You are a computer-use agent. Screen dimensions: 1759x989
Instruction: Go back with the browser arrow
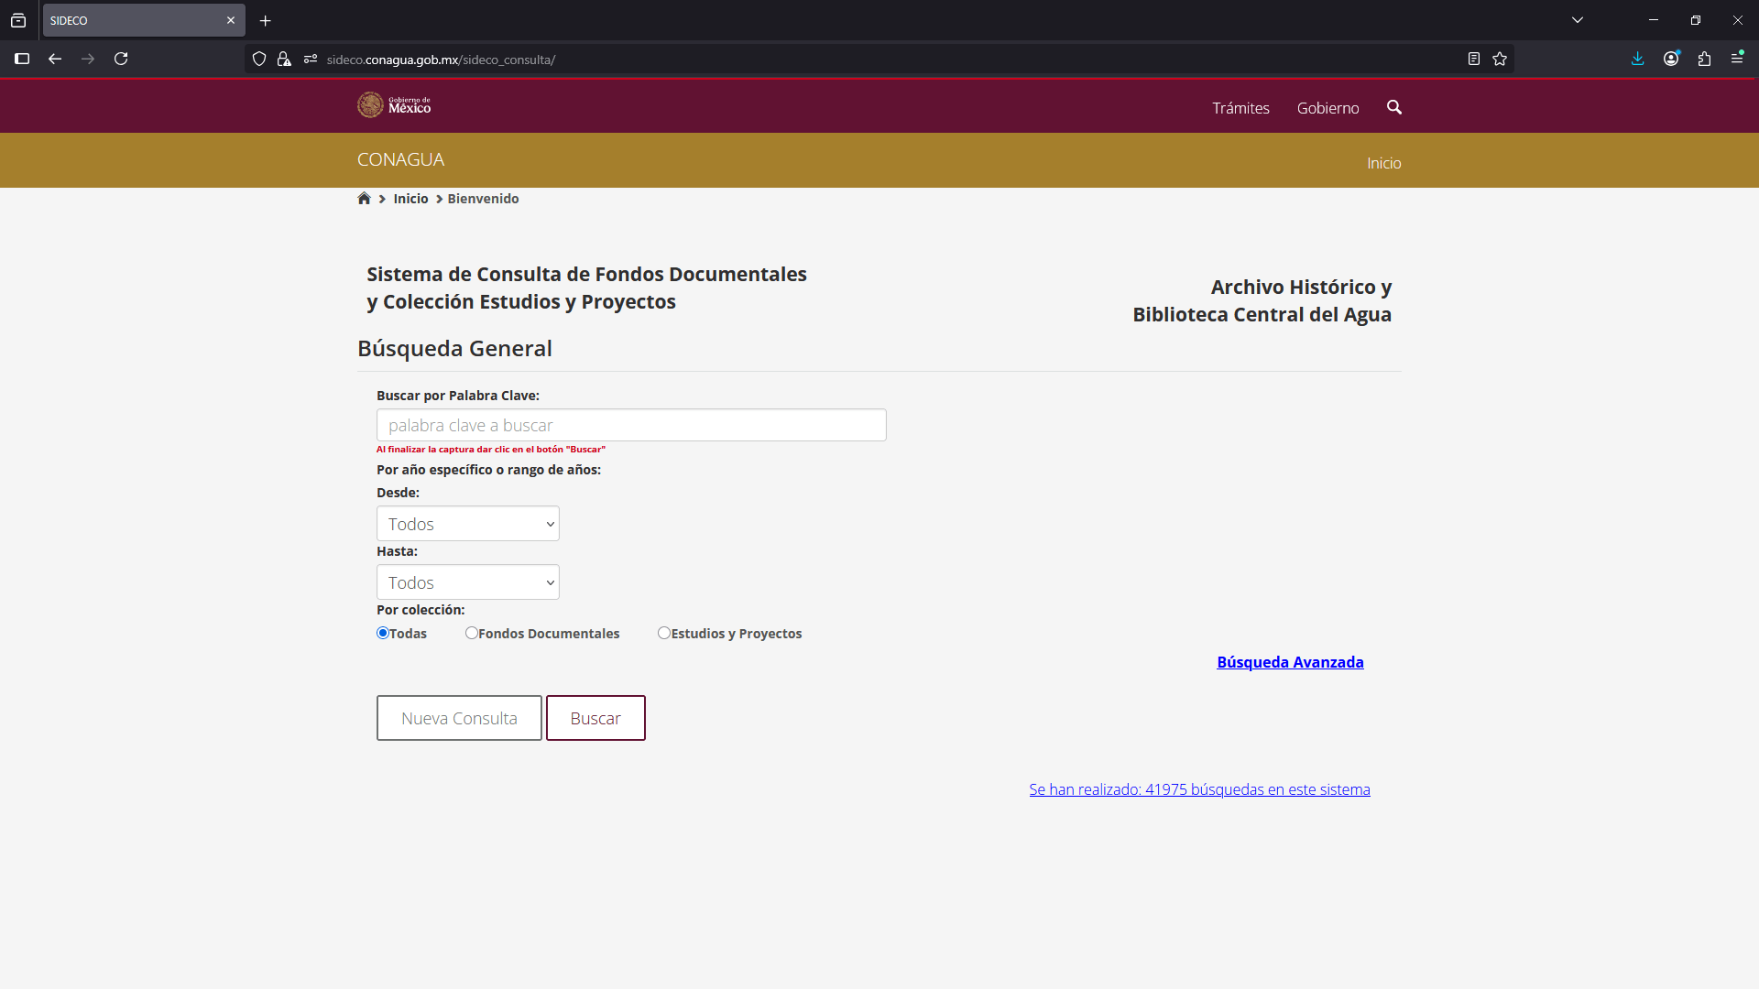click(x=55, y=59)
